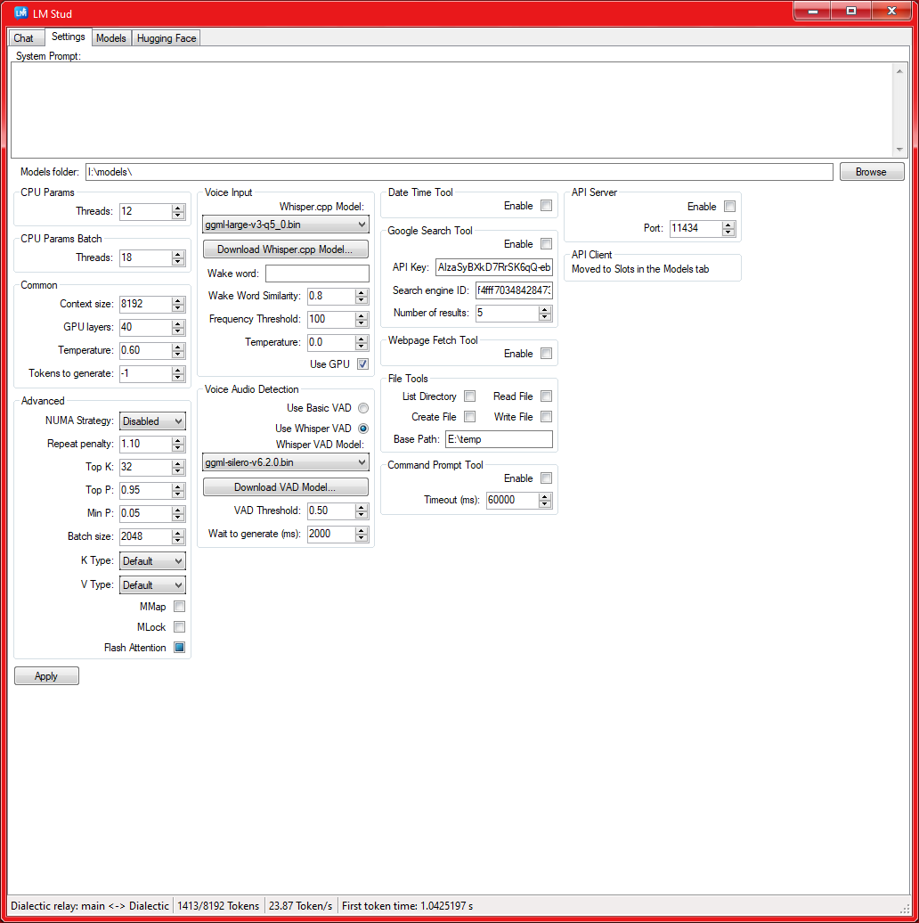Toggle the MMap checkbox
Image resolution: width=919 pixels, height=923 pixels.
180,607
